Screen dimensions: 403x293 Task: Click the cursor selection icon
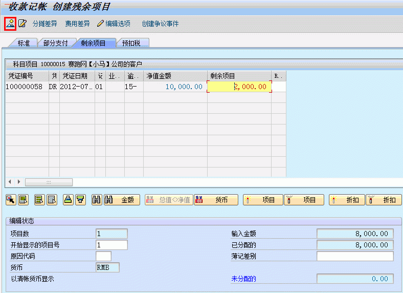(11, 200)
